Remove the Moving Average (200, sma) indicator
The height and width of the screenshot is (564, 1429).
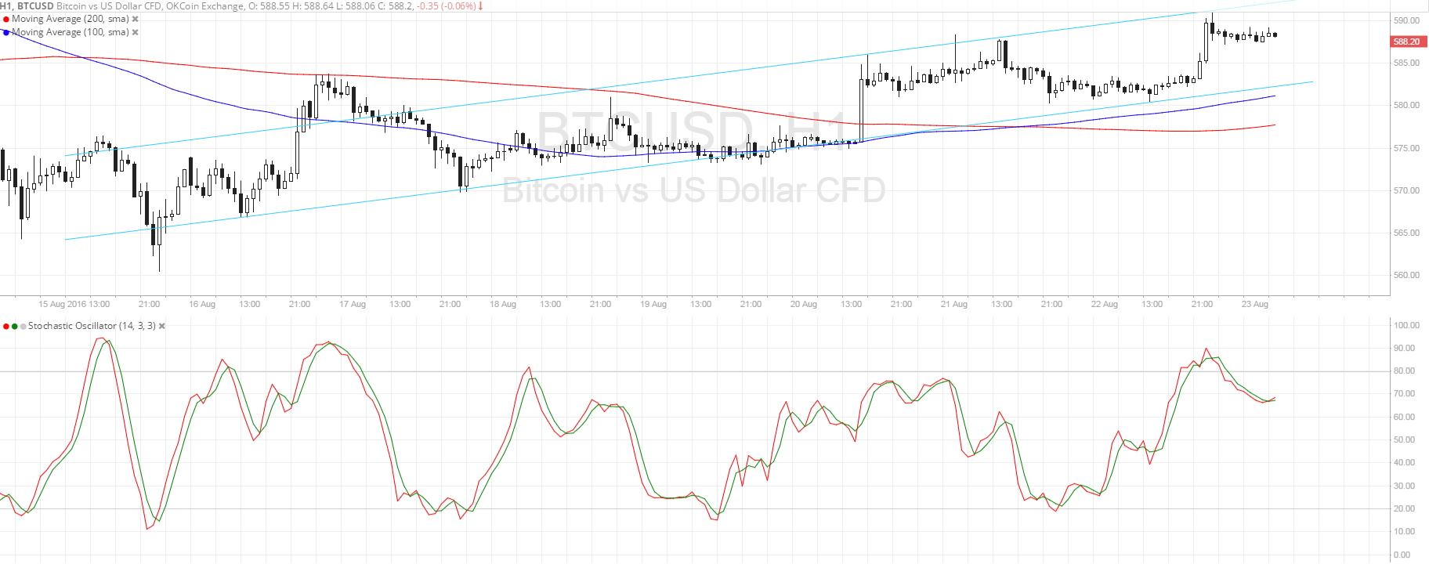tap(136, 19)
